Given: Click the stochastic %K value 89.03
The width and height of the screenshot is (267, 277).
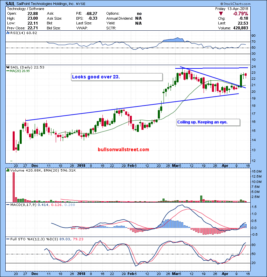Looking at the screenshot, I should [x=64, y=239].
